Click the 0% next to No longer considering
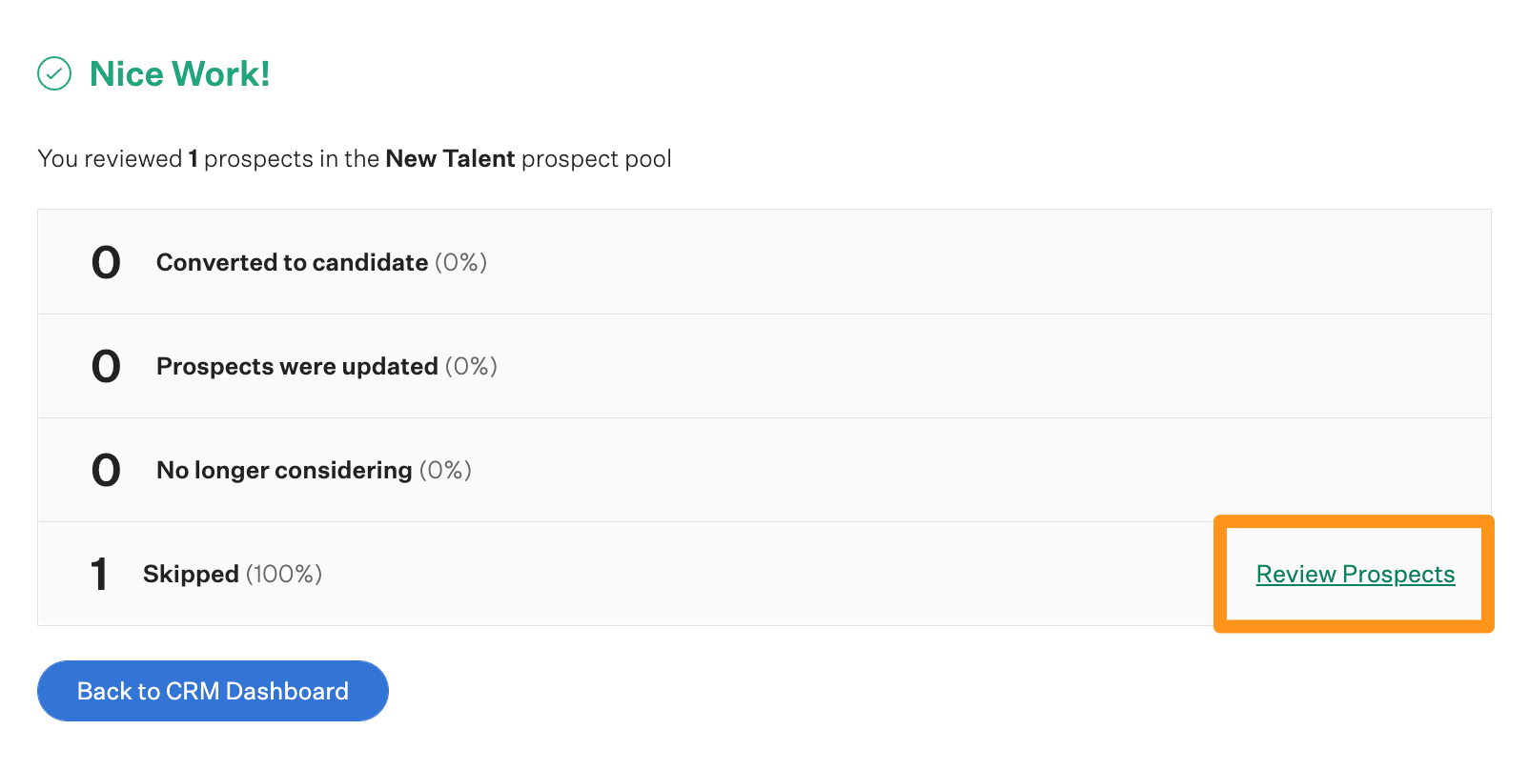Viewport: 1529px width, 770px height. point(444,470)
